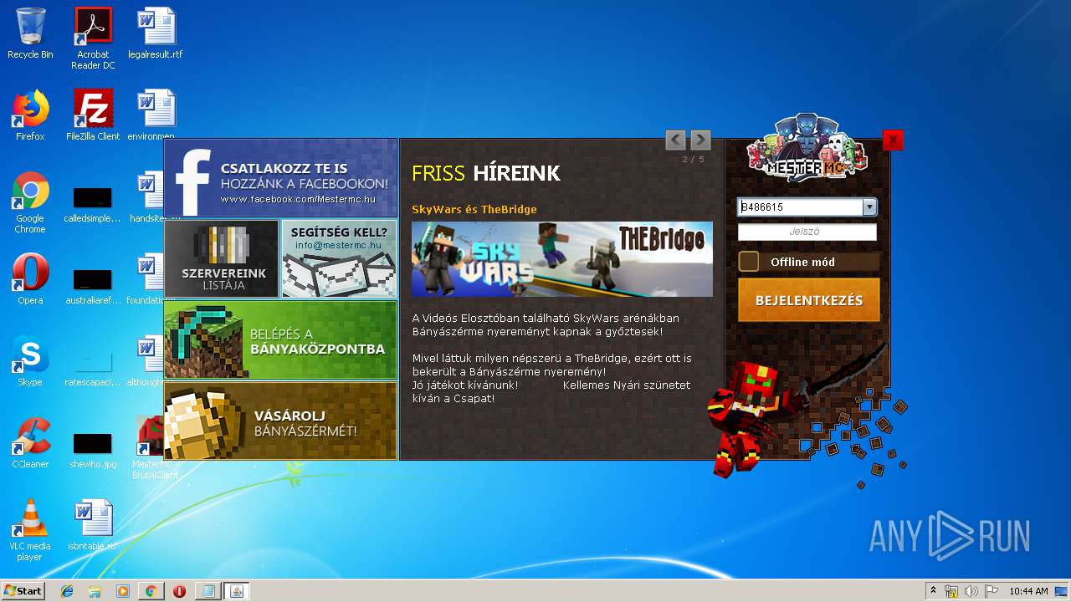Open Acrobat Reader DC shortcut
Screen dimensions: 1071x602
93,38
